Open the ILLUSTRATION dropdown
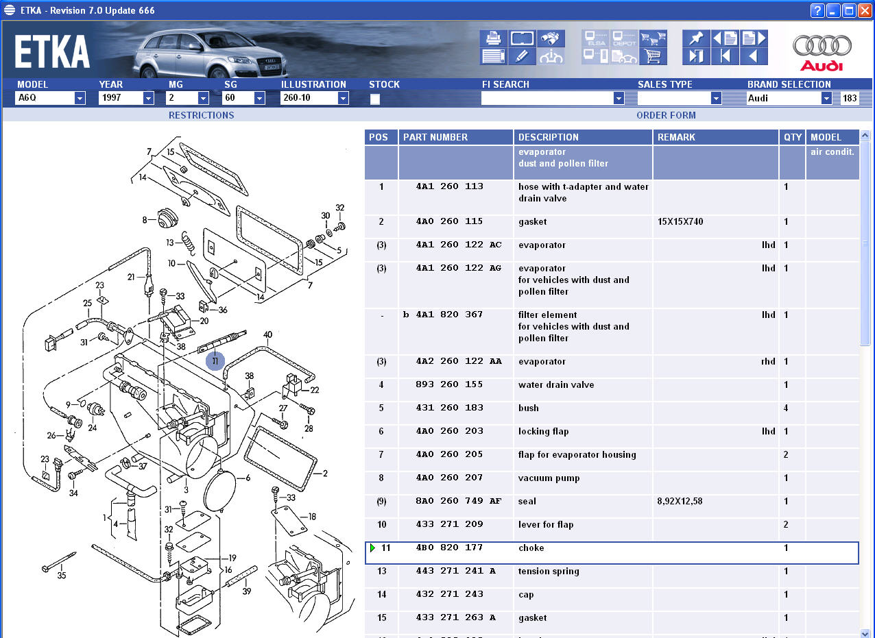The image size is (875, 638). (343, 98)
